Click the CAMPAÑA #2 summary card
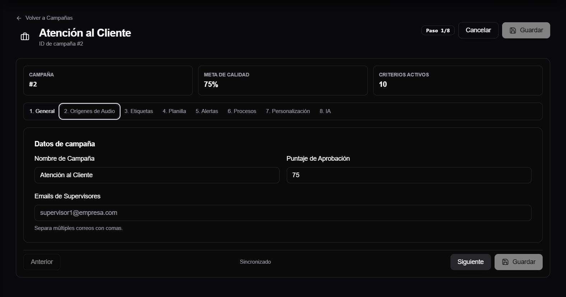 (108, 80)
